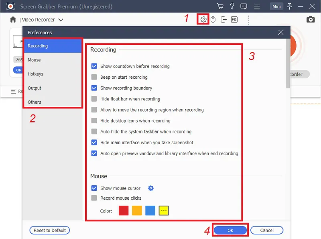
Task: Click the F10 hotkey indicator icon
Action: click(x=234, y=18)
